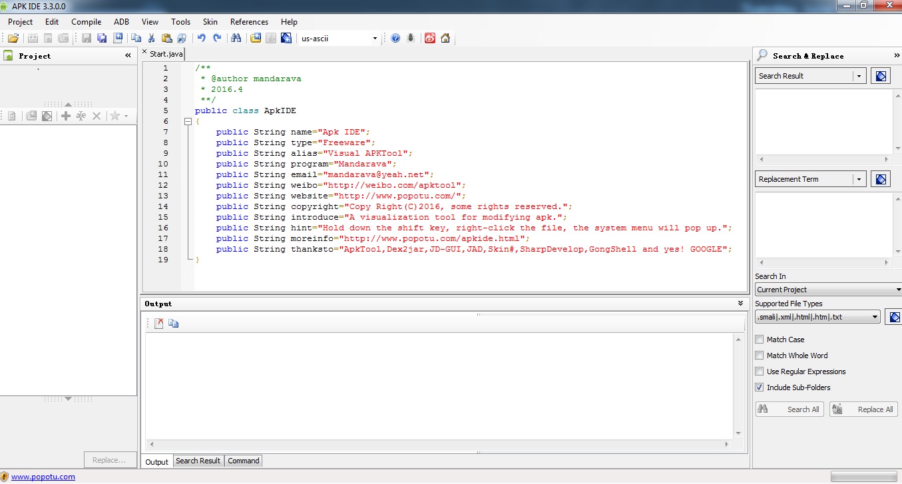
Task: Click the blue help question mark icon
Action: pyautogui.click(x=395, y=39)
